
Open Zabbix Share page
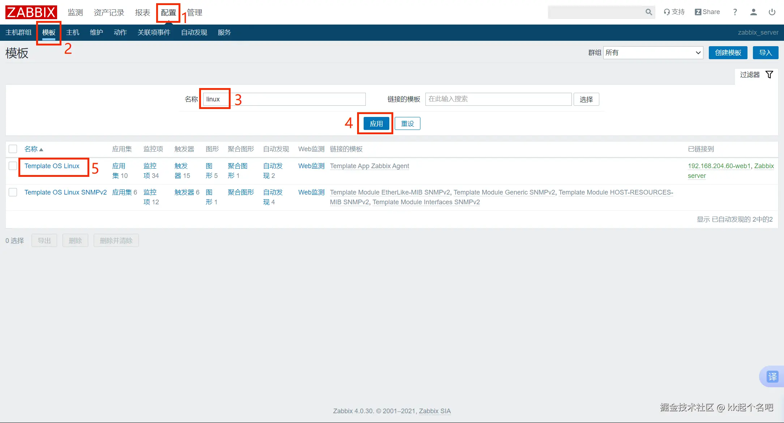click(x=707, y=12)
